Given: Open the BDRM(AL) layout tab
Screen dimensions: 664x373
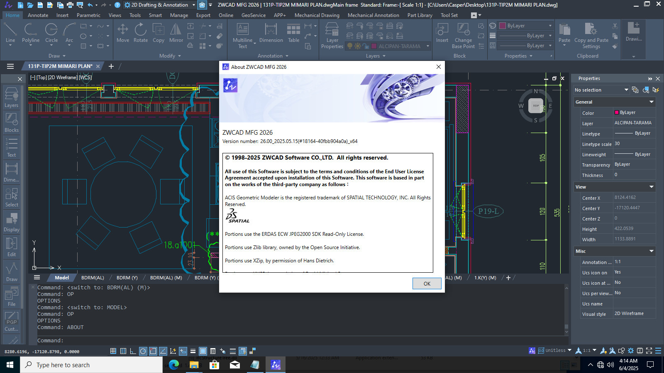Looking at the screenshot, I should (93, 278).
